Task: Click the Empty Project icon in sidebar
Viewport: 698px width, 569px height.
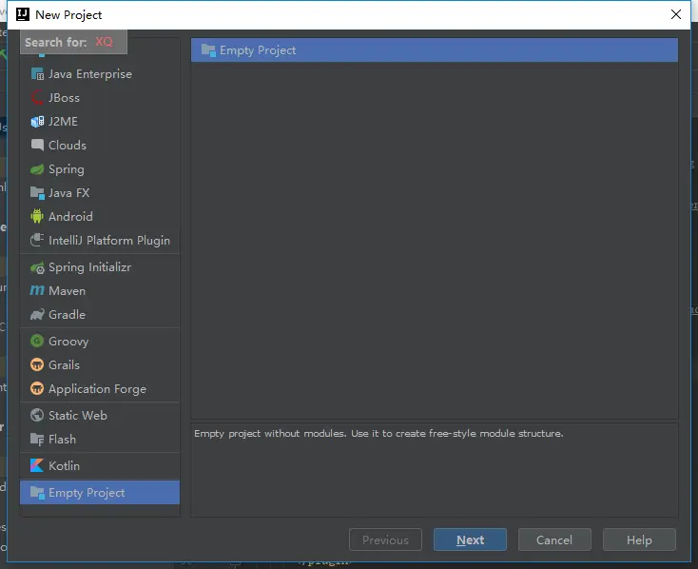Action: tap(37, 493)
